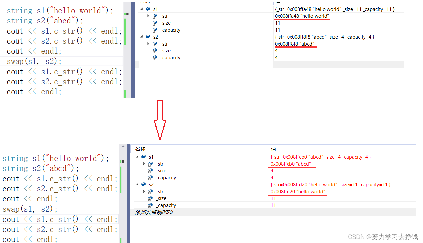Select underlined value 0x008ff8f8 "abcd"
The width and height of the screenshot is (423, 243).
pos(294,44)
